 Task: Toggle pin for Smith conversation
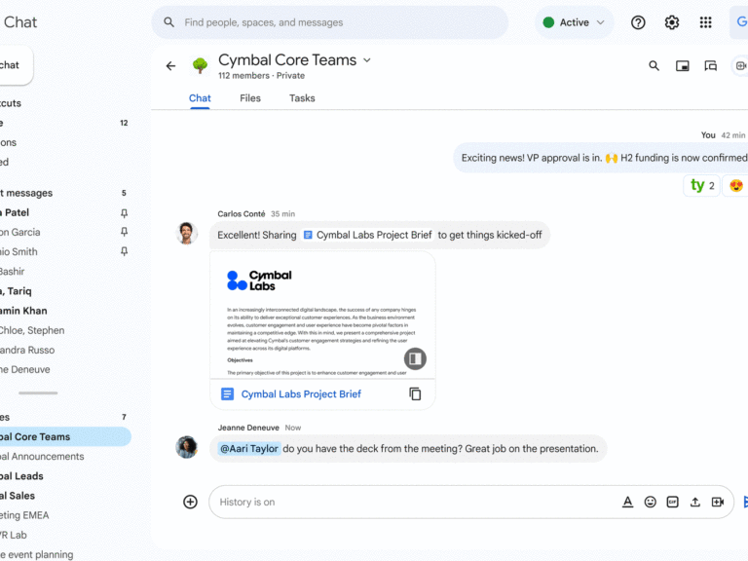coord(124,251)
